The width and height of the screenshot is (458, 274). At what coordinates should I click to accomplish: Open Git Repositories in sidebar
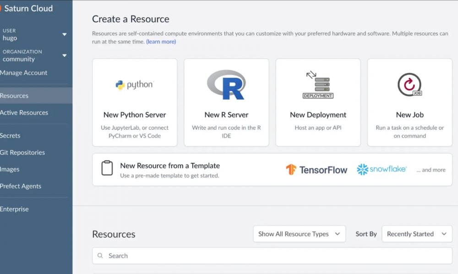[x=22, y=153]
